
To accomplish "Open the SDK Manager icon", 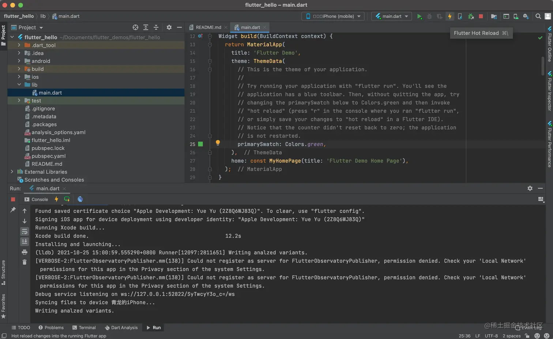I will click(526, 16).
